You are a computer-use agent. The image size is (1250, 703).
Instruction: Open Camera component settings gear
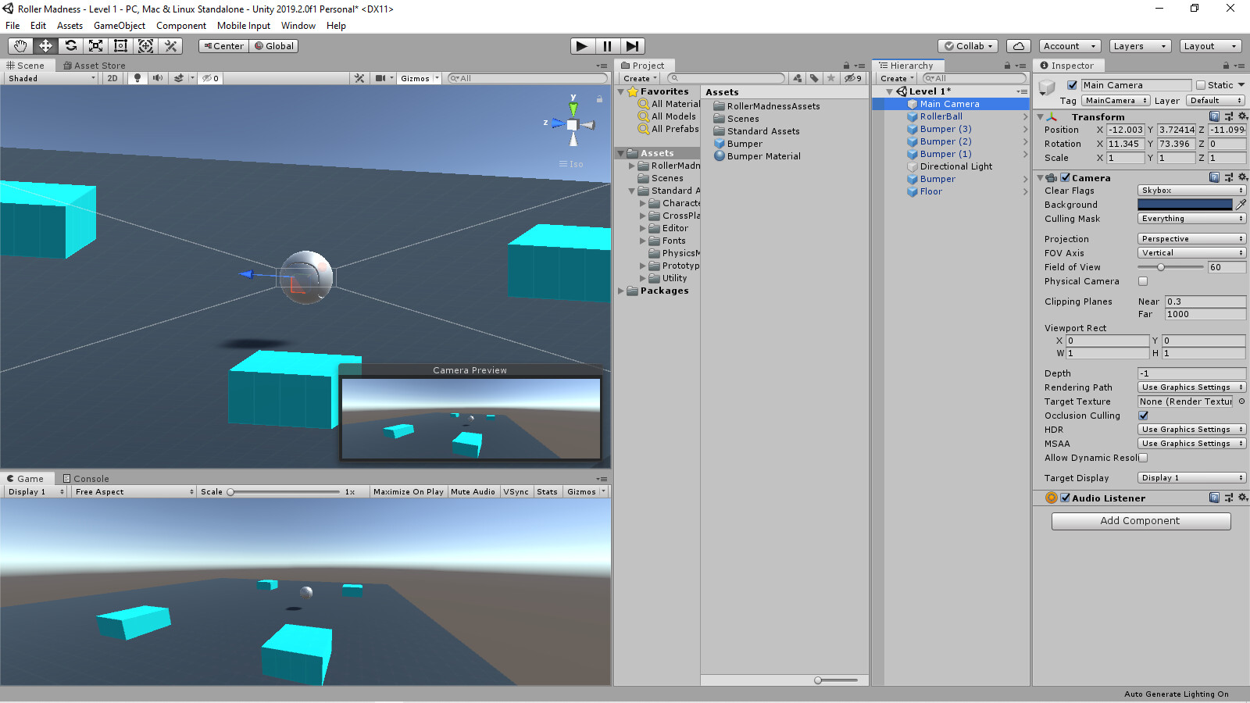click(x=1242, y=177)
